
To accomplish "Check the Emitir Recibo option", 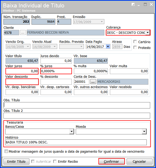I will [x=55, y=161].
